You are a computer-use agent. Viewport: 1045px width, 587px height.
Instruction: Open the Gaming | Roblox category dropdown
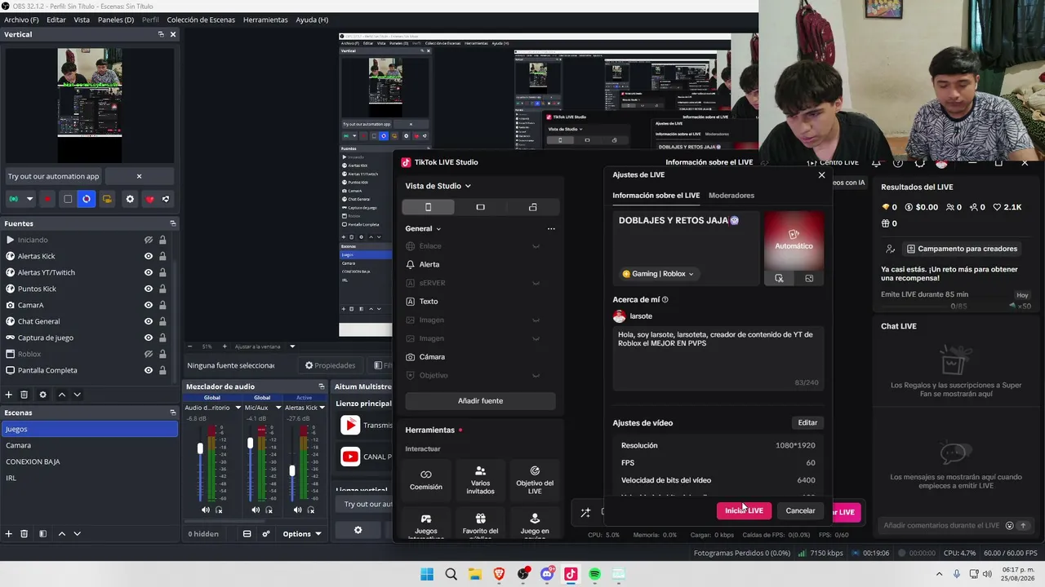click(x=658, y=274)
